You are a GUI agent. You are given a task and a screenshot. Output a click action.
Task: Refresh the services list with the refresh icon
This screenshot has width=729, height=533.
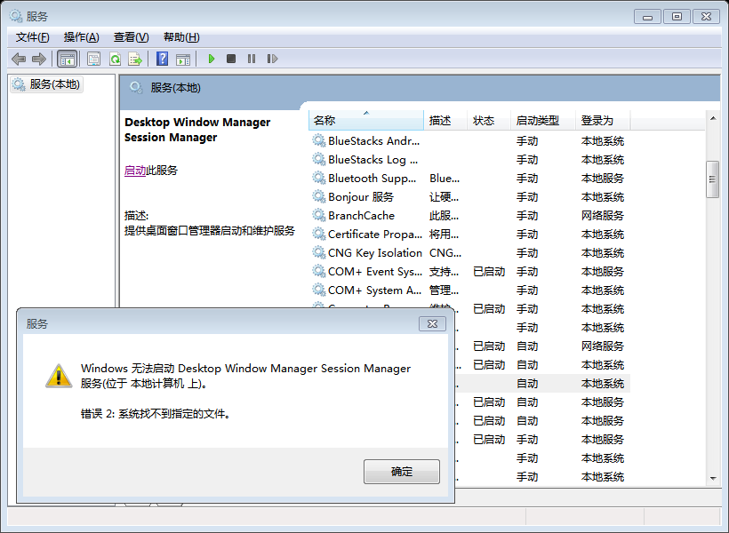114,59
